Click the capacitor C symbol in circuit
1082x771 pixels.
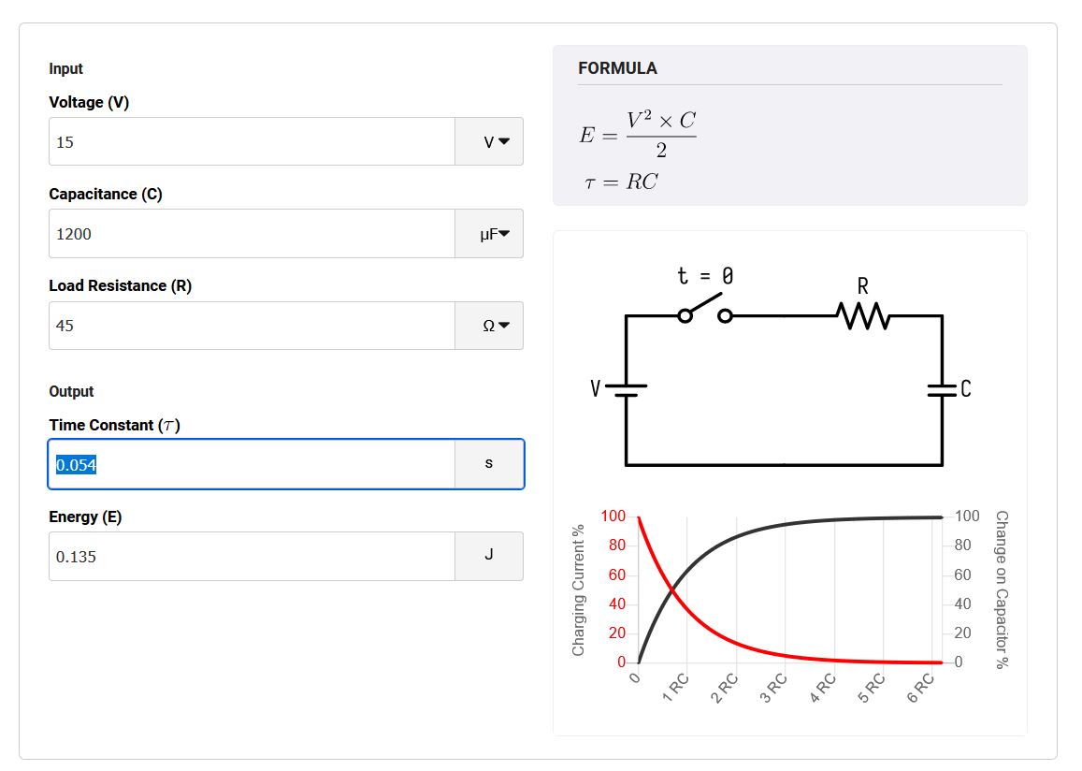coord(943,390)
